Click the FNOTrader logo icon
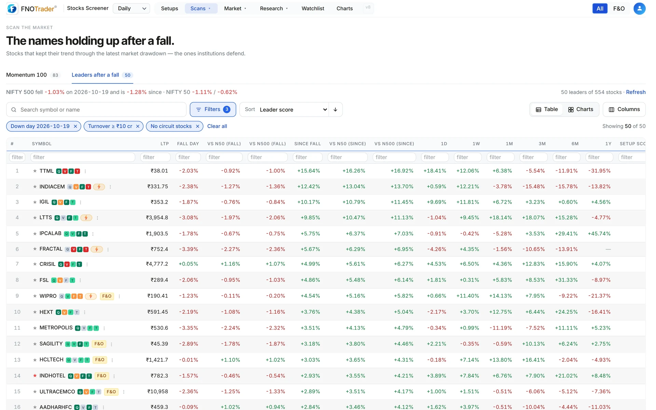This screenshot has height=410, width=656. point(12,9)
